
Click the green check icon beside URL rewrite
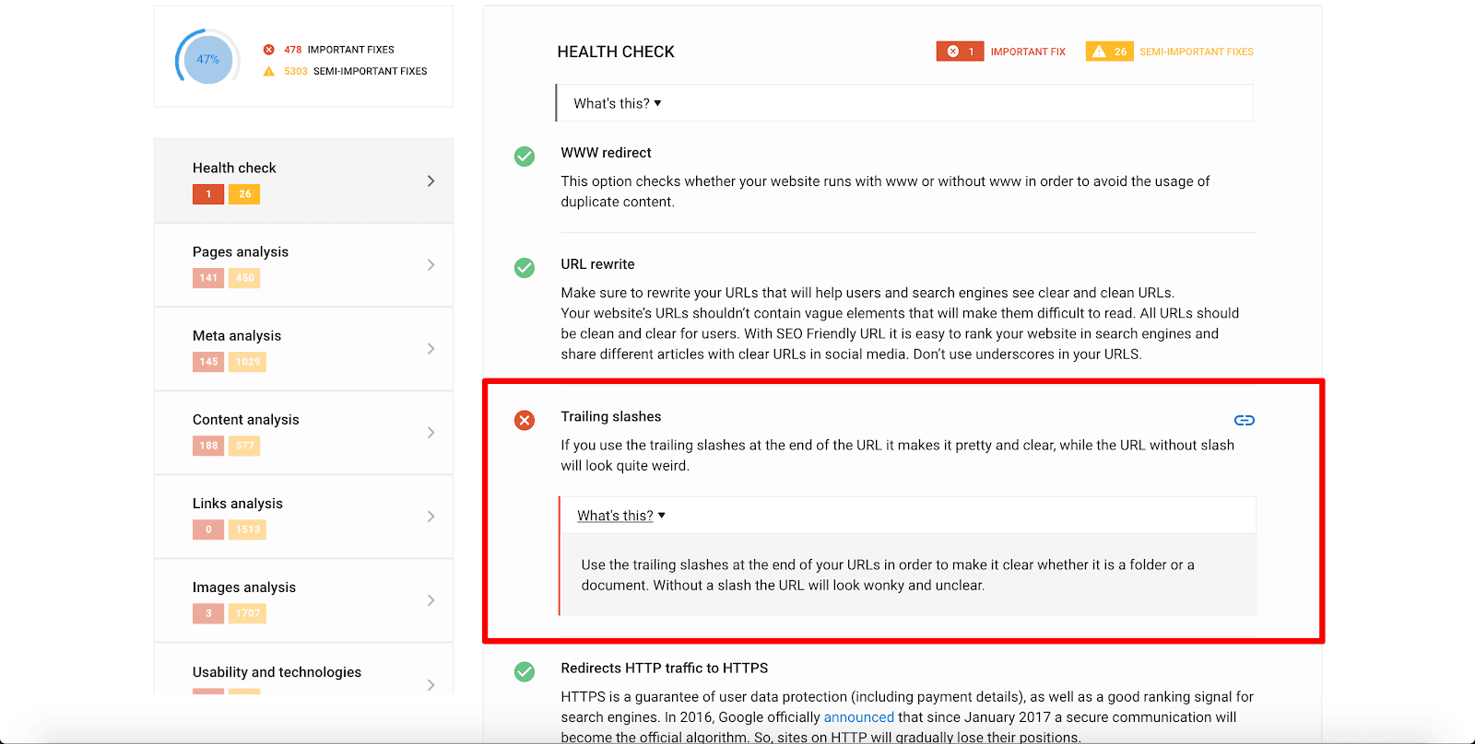point(525,268)
